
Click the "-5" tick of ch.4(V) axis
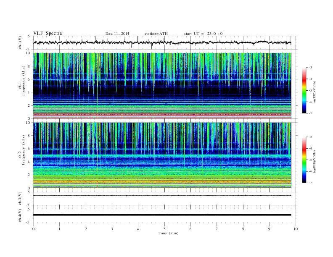coord(29,222)
